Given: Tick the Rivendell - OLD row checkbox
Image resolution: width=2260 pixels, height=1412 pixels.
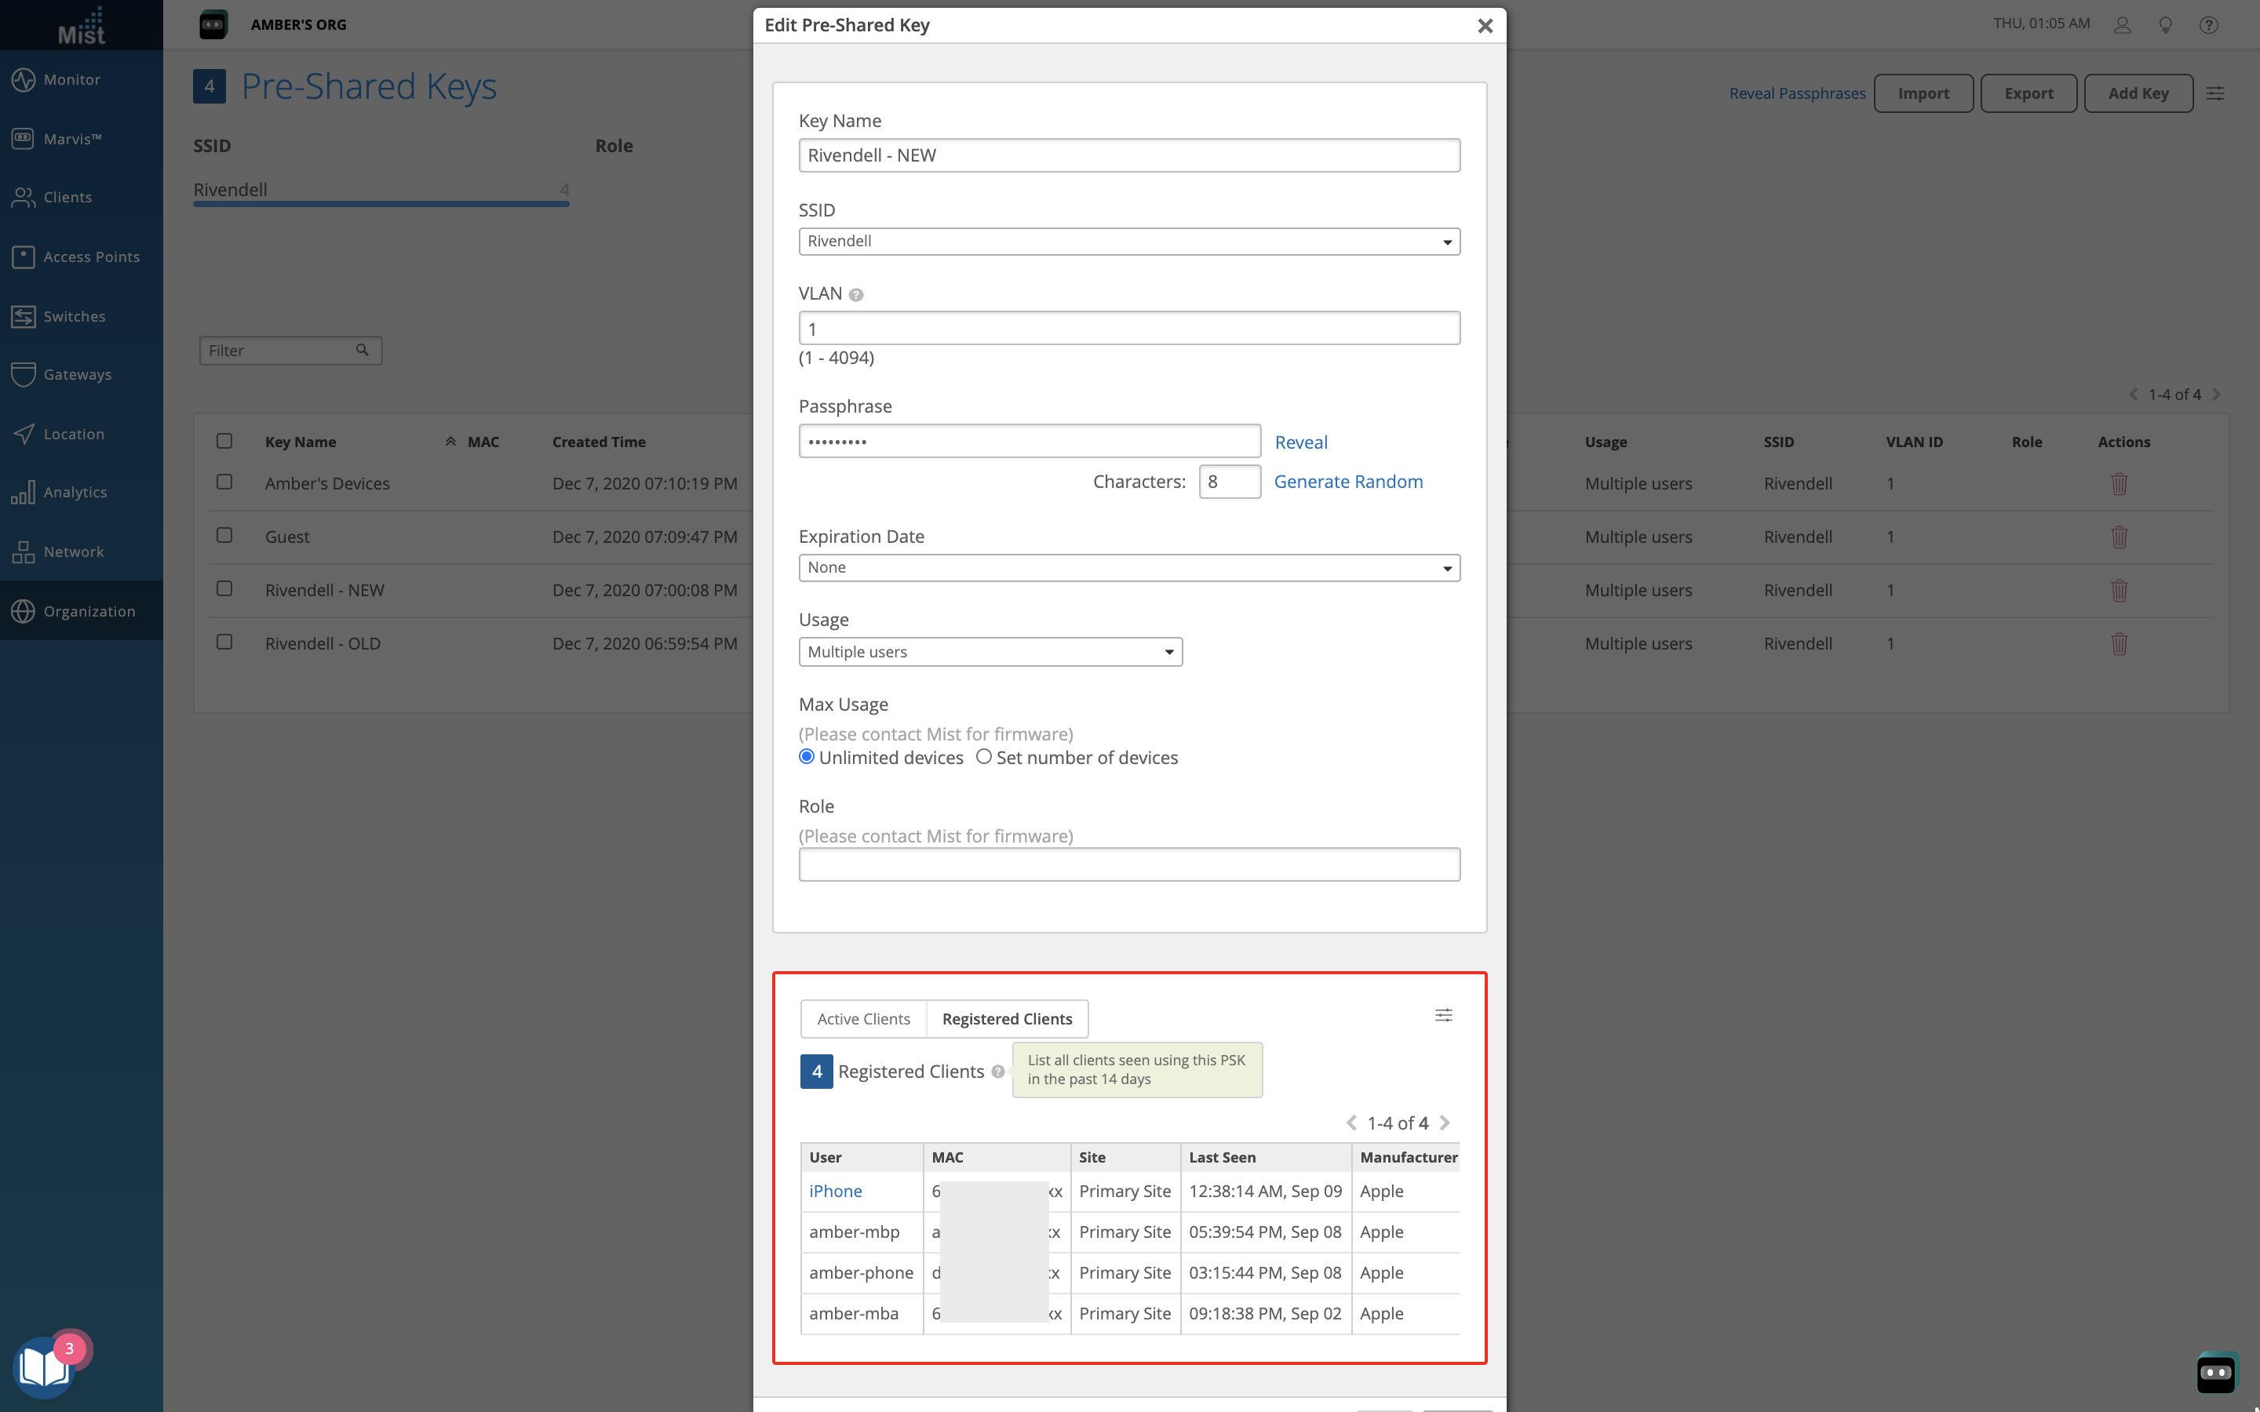Looking at the screenshot, I should click(x=224, y=642).
